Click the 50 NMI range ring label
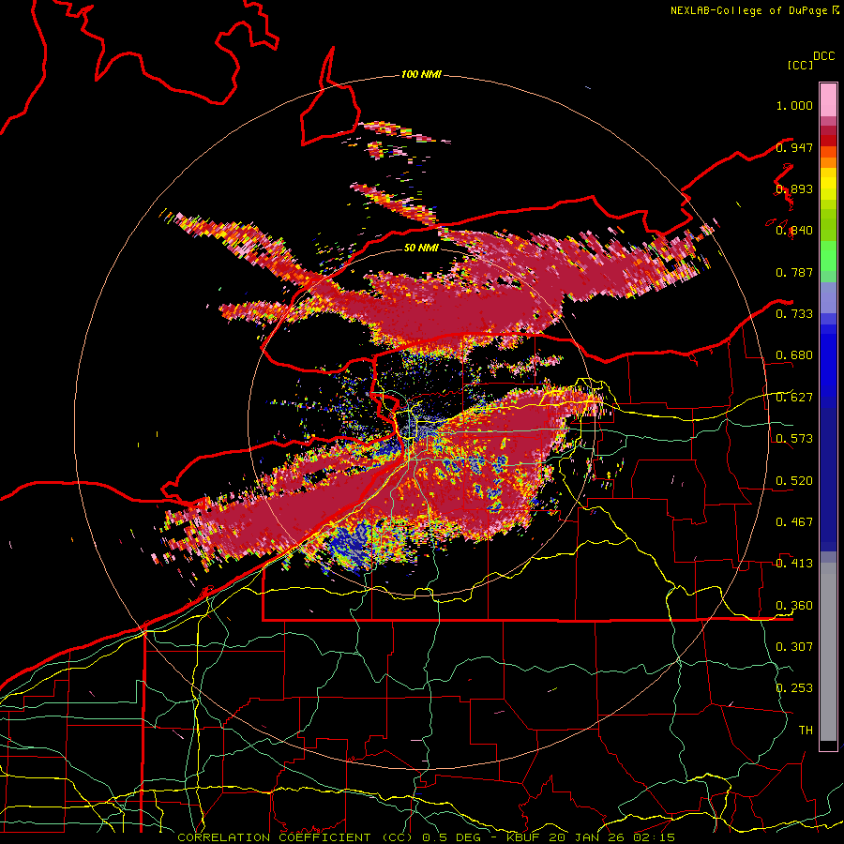The width and height of the screenshot is (844, 844). 421,248
